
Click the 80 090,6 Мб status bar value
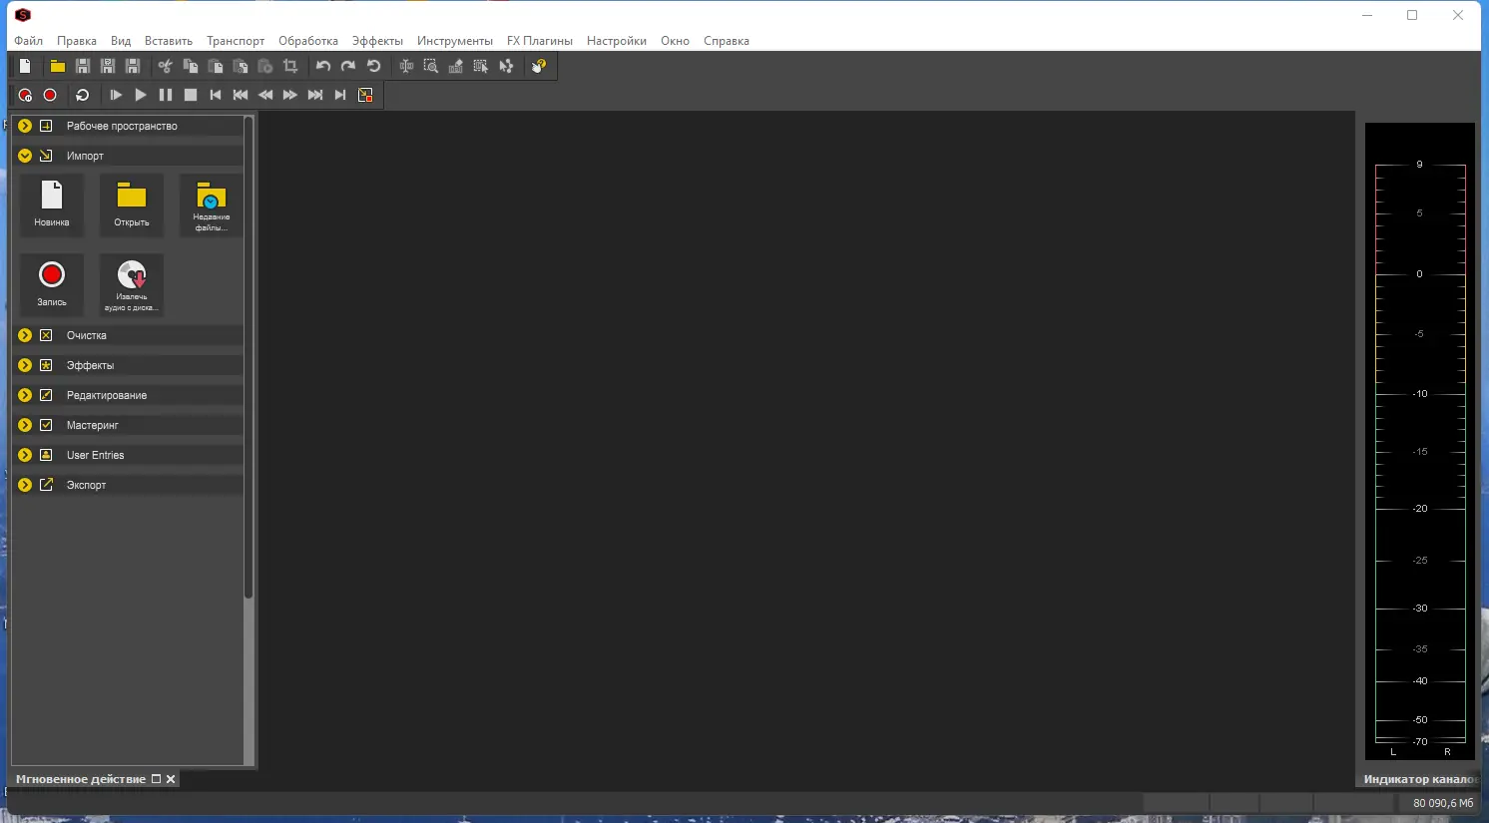pos(1443,803)
